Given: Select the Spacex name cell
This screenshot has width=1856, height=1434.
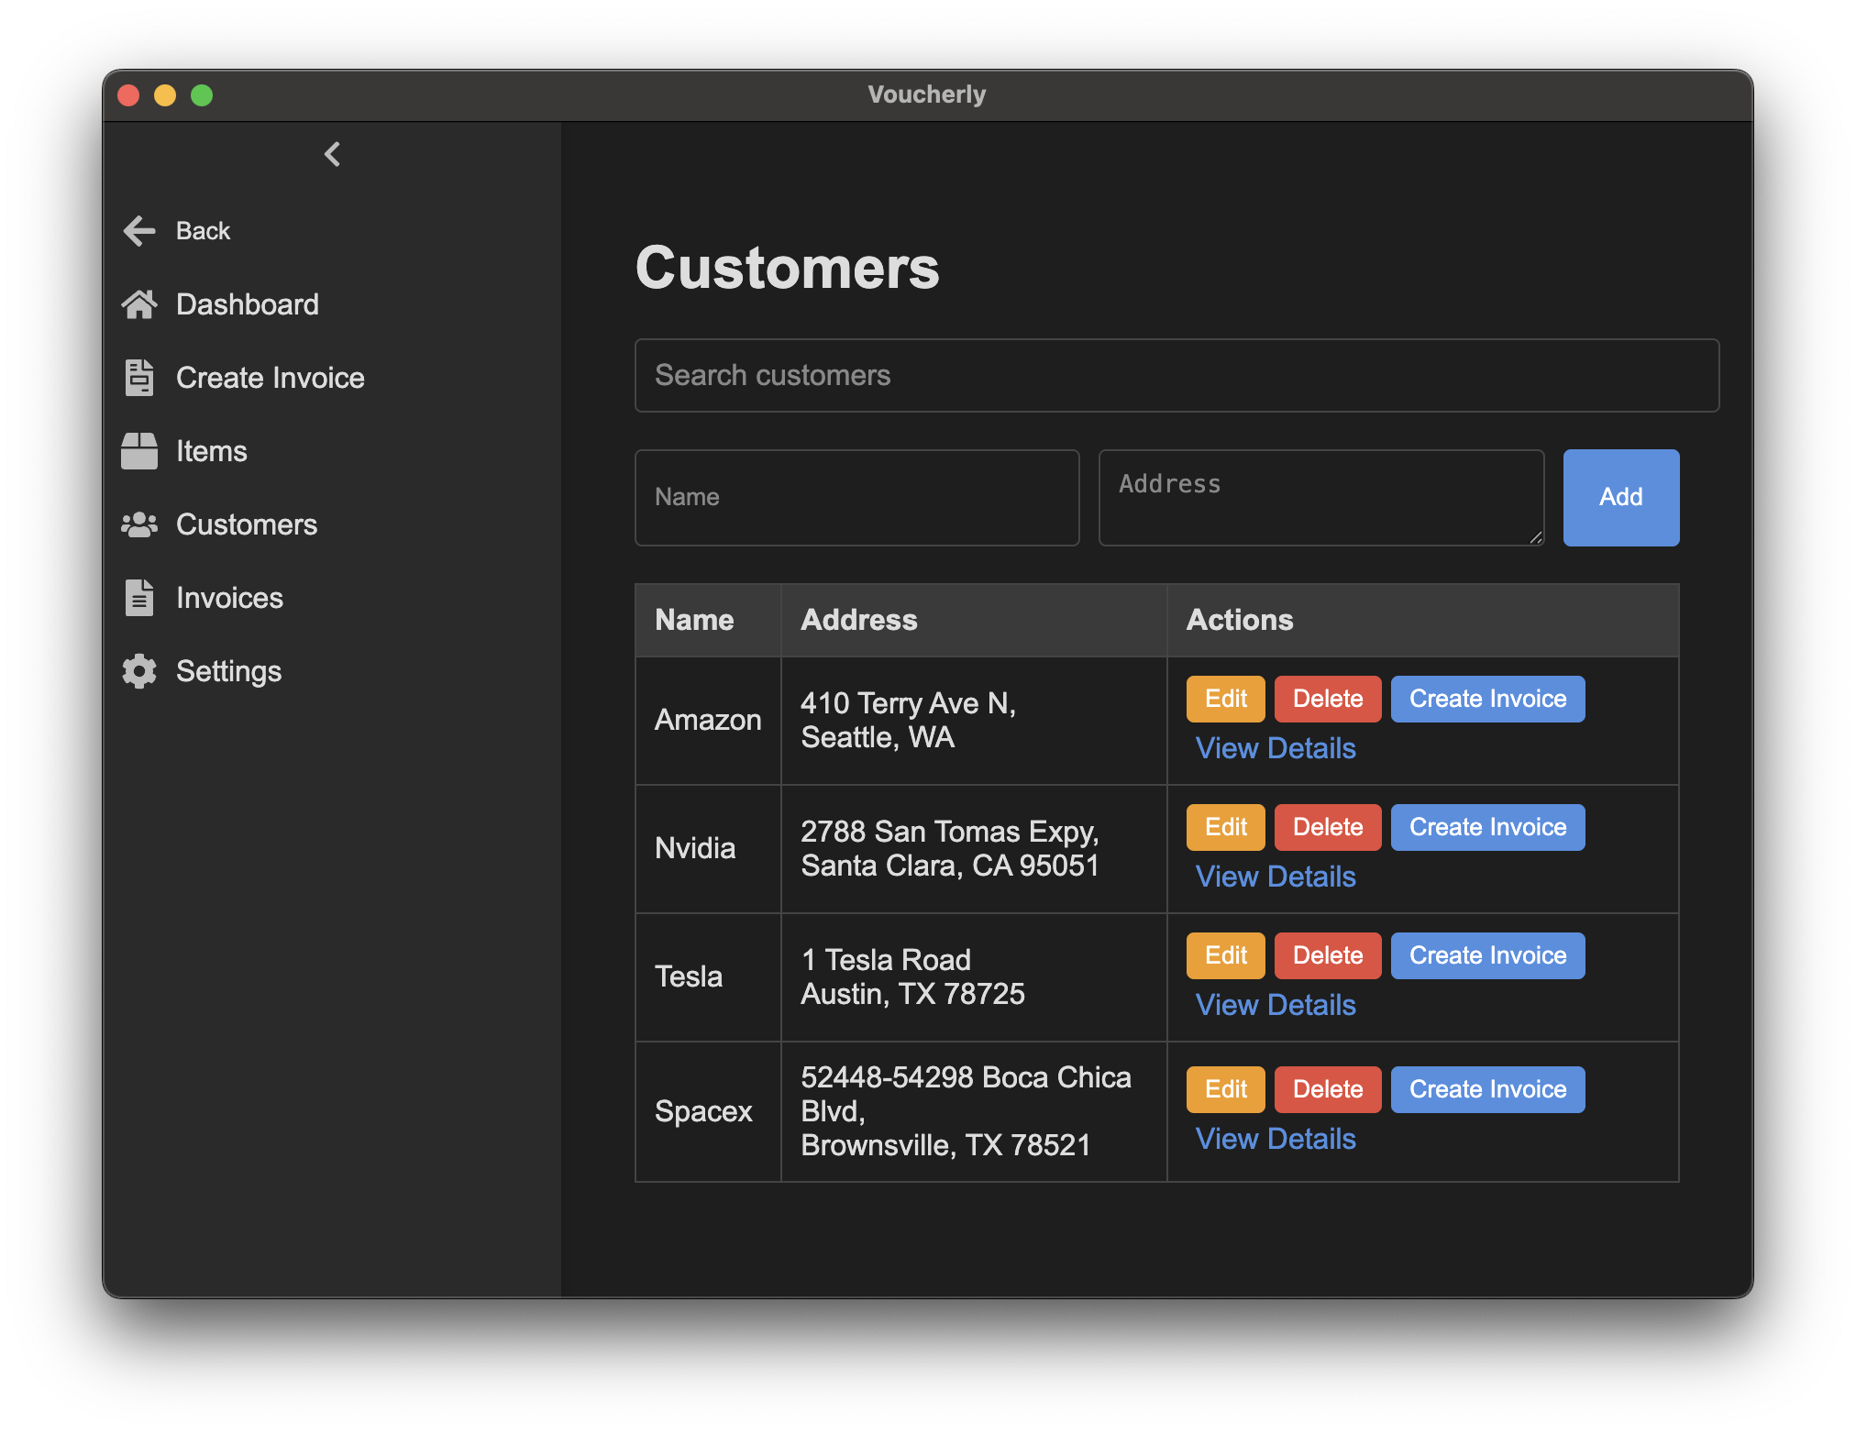Looking at the screenshot, I should [708, 1111].
